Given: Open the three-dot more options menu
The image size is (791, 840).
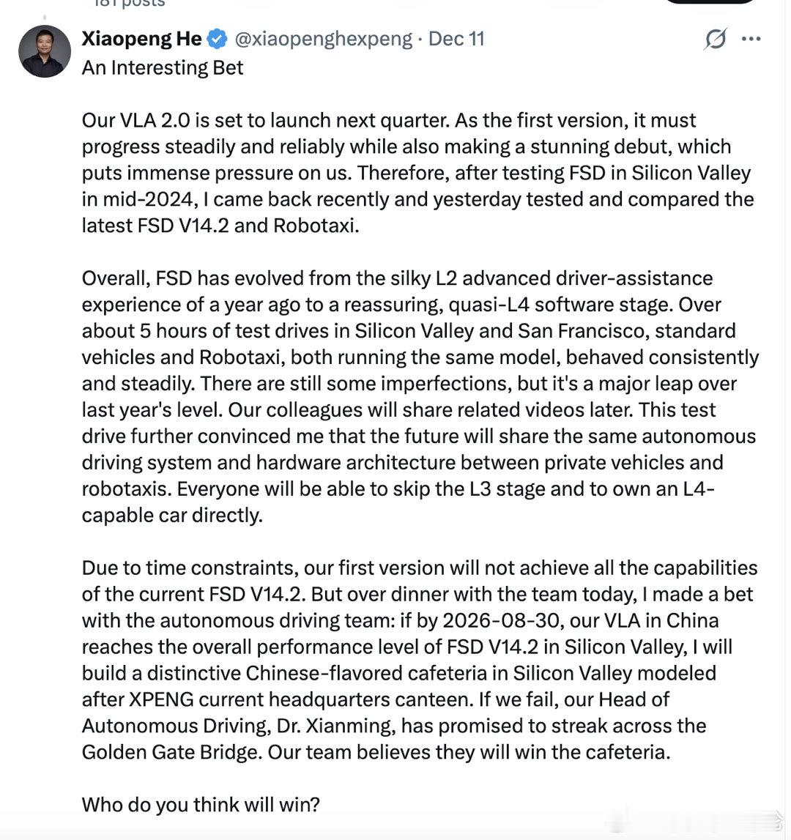Looking at the screenshot, I should point(751,39).
